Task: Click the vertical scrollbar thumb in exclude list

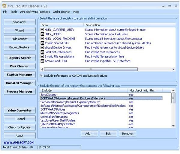Action: (x=173, y=98)
